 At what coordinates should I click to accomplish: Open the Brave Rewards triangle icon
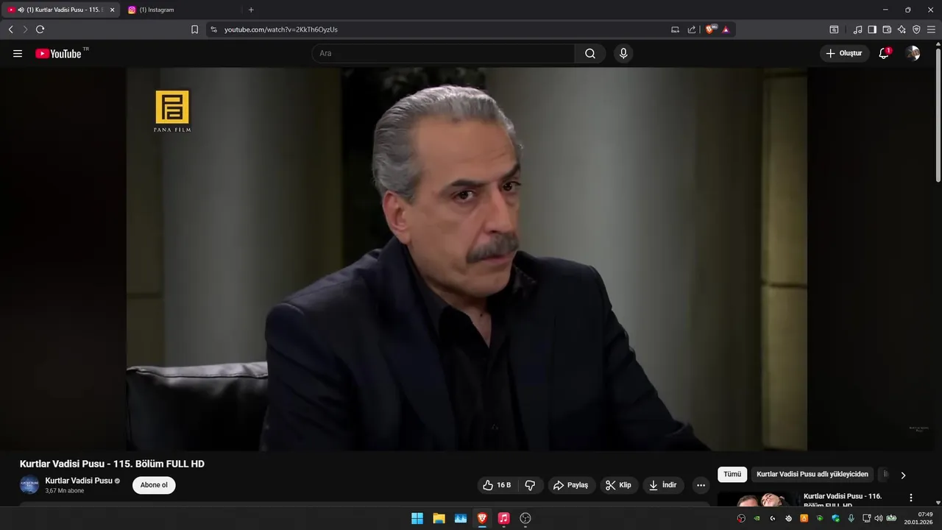tap(726, 29)
